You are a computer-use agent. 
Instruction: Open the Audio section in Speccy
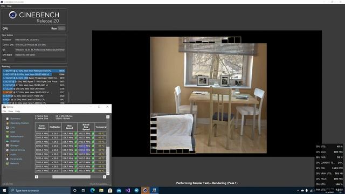[x=13, y=155]
